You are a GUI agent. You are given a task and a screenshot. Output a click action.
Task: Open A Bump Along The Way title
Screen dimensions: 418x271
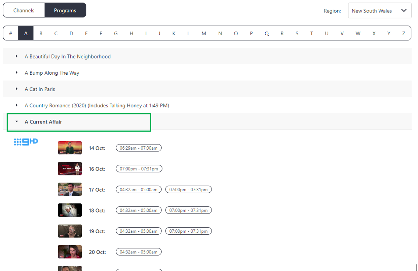pyautogui.click(x=52, y=73)
